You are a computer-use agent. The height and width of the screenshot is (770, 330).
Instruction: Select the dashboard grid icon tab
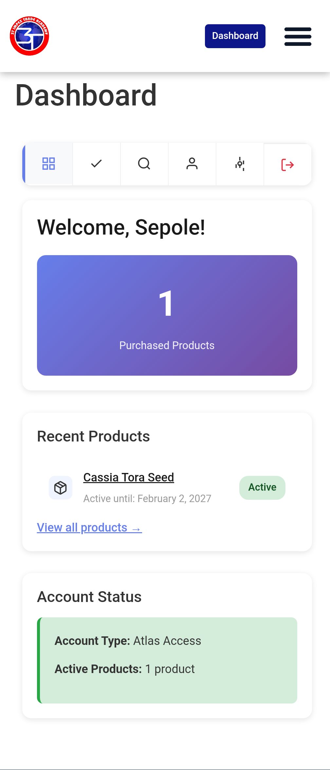pyautogui.click(x=49, y=164)
